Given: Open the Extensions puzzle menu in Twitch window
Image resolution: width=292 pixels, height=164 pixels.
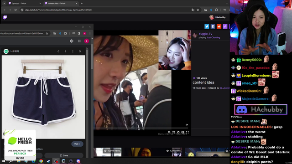Looking at the screenshot, I should (x=216, y=10).
